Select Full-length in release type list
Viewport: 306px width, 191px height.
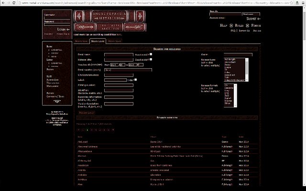tap(230, 59)
